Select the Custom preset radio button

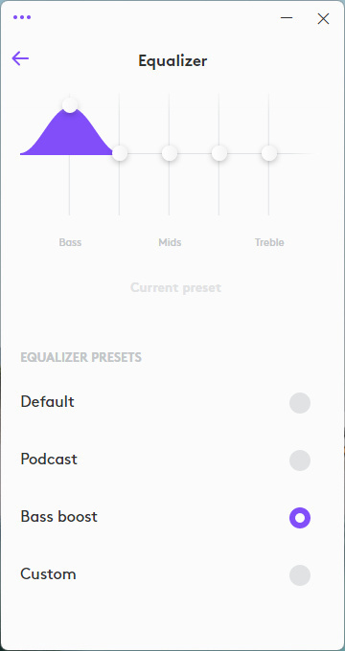(x=300, y=575)
